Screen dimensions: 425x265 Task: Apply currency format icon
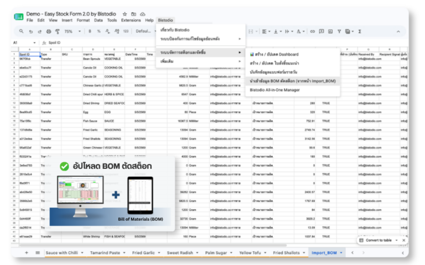pyautogui.click(x=90, y=31)
